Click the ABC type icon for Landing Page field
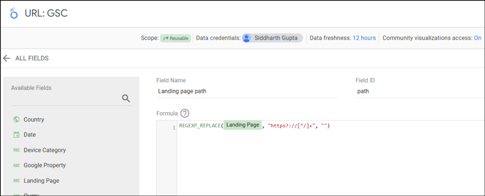485x196 pixels. tap(17, 180)
